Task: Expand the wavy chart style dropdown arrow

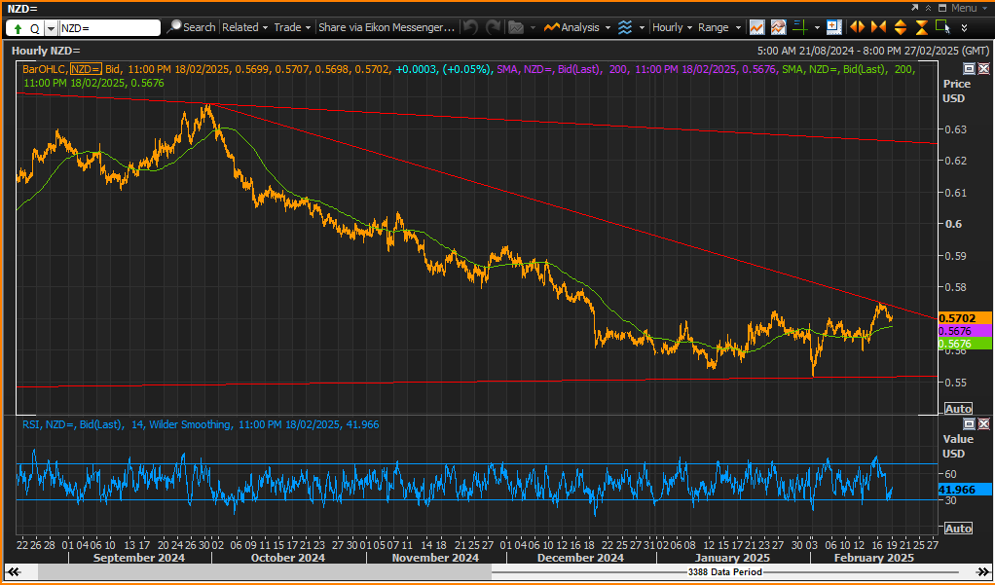Action: (x=642, y=28)
